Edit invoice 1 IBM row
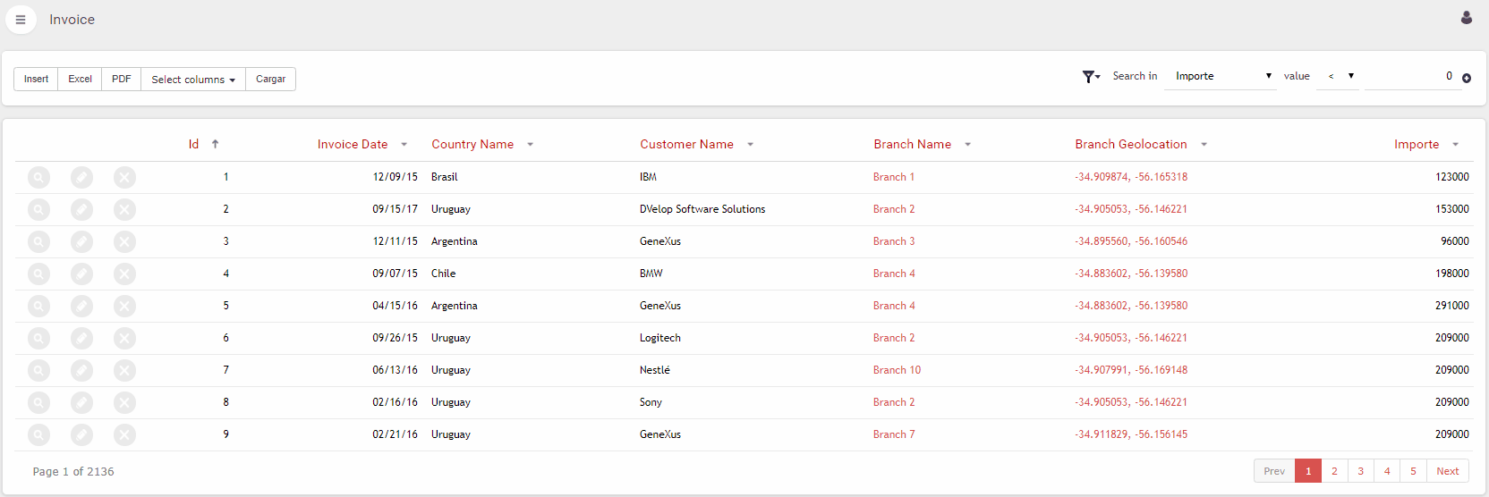Image resolution: width=1489 pixels, height=497 pixels. (81, 177)
